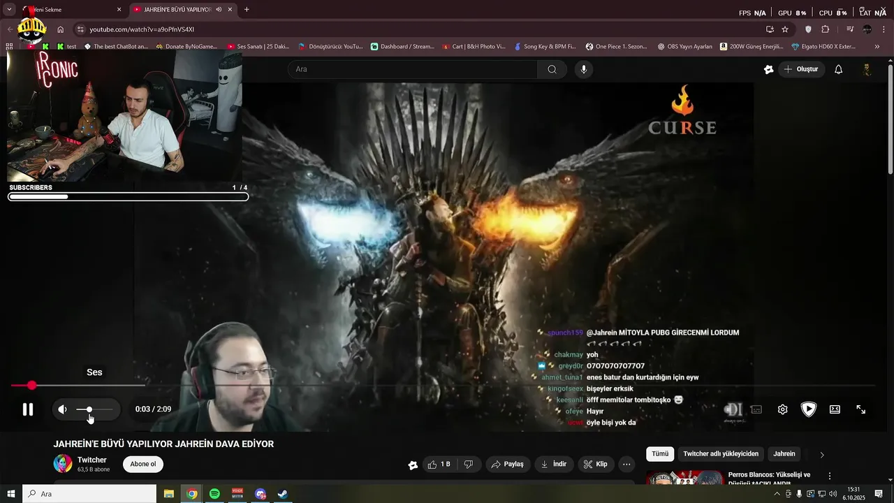
Task: Click the install/cast icon in address bar
Action: (x=770, y=29)
